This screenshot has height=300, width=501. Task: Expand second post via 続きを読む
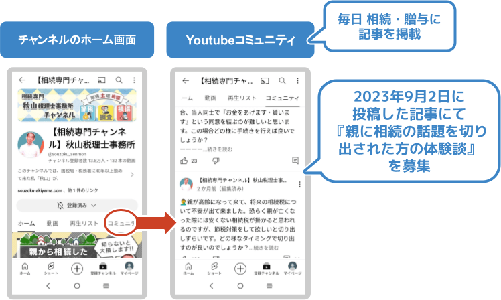tap(266, 248)
